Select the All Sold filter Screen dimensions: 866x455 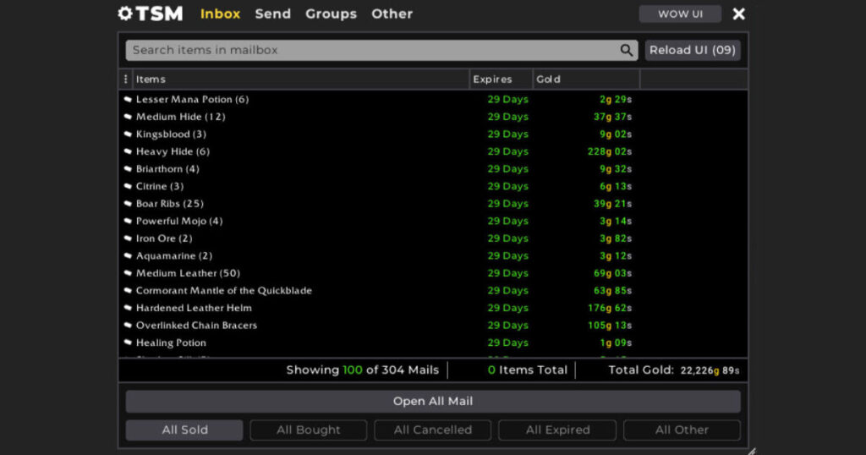[x=184, y=430]
